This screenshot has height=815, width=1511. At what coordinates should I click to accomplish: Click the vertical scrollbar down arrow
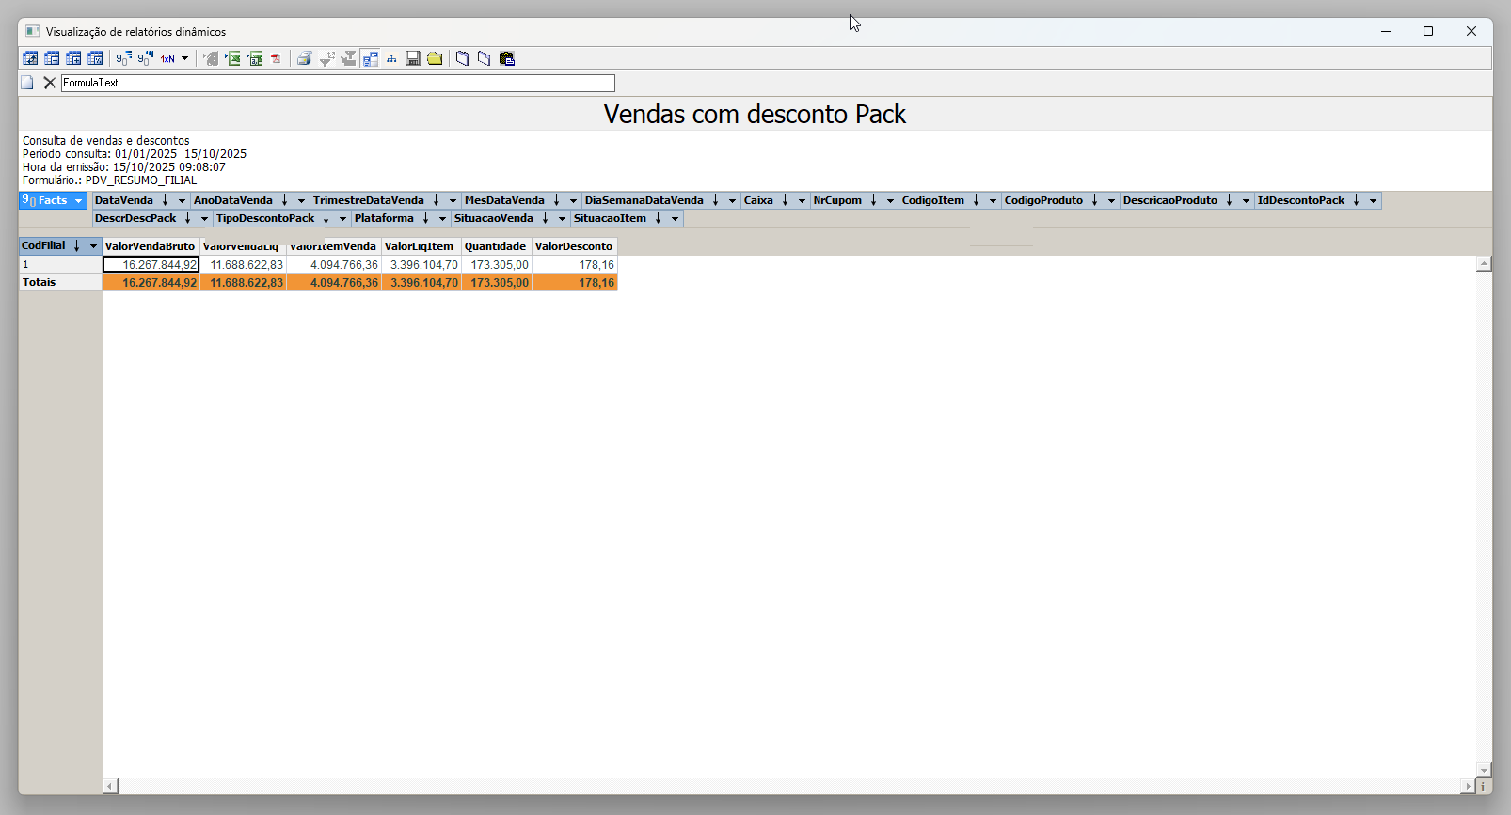[1484, 770]
